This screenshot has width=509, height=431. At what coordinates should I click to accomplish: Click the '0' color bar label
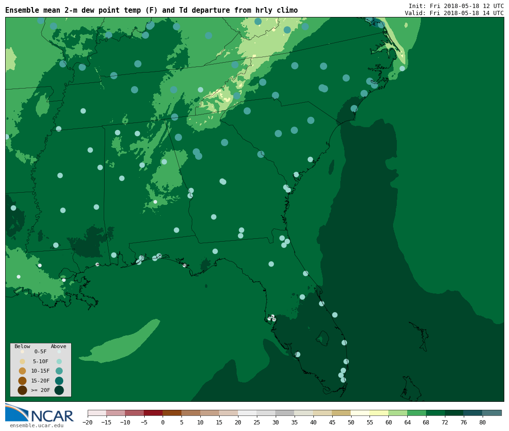point(163,422)
